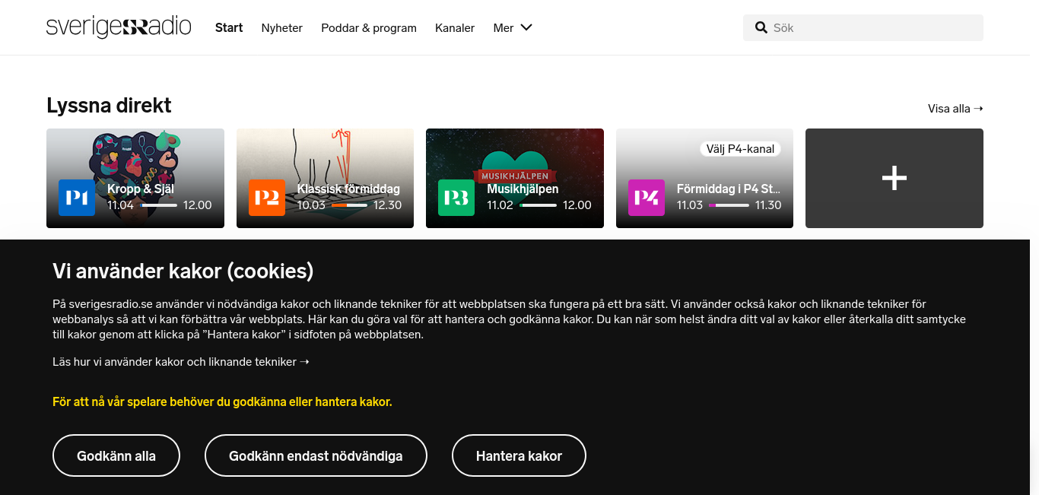Click the Förmiddag i P4 progress bar
This screenshot has width=1039, height=495.
[x=729, y=205]
